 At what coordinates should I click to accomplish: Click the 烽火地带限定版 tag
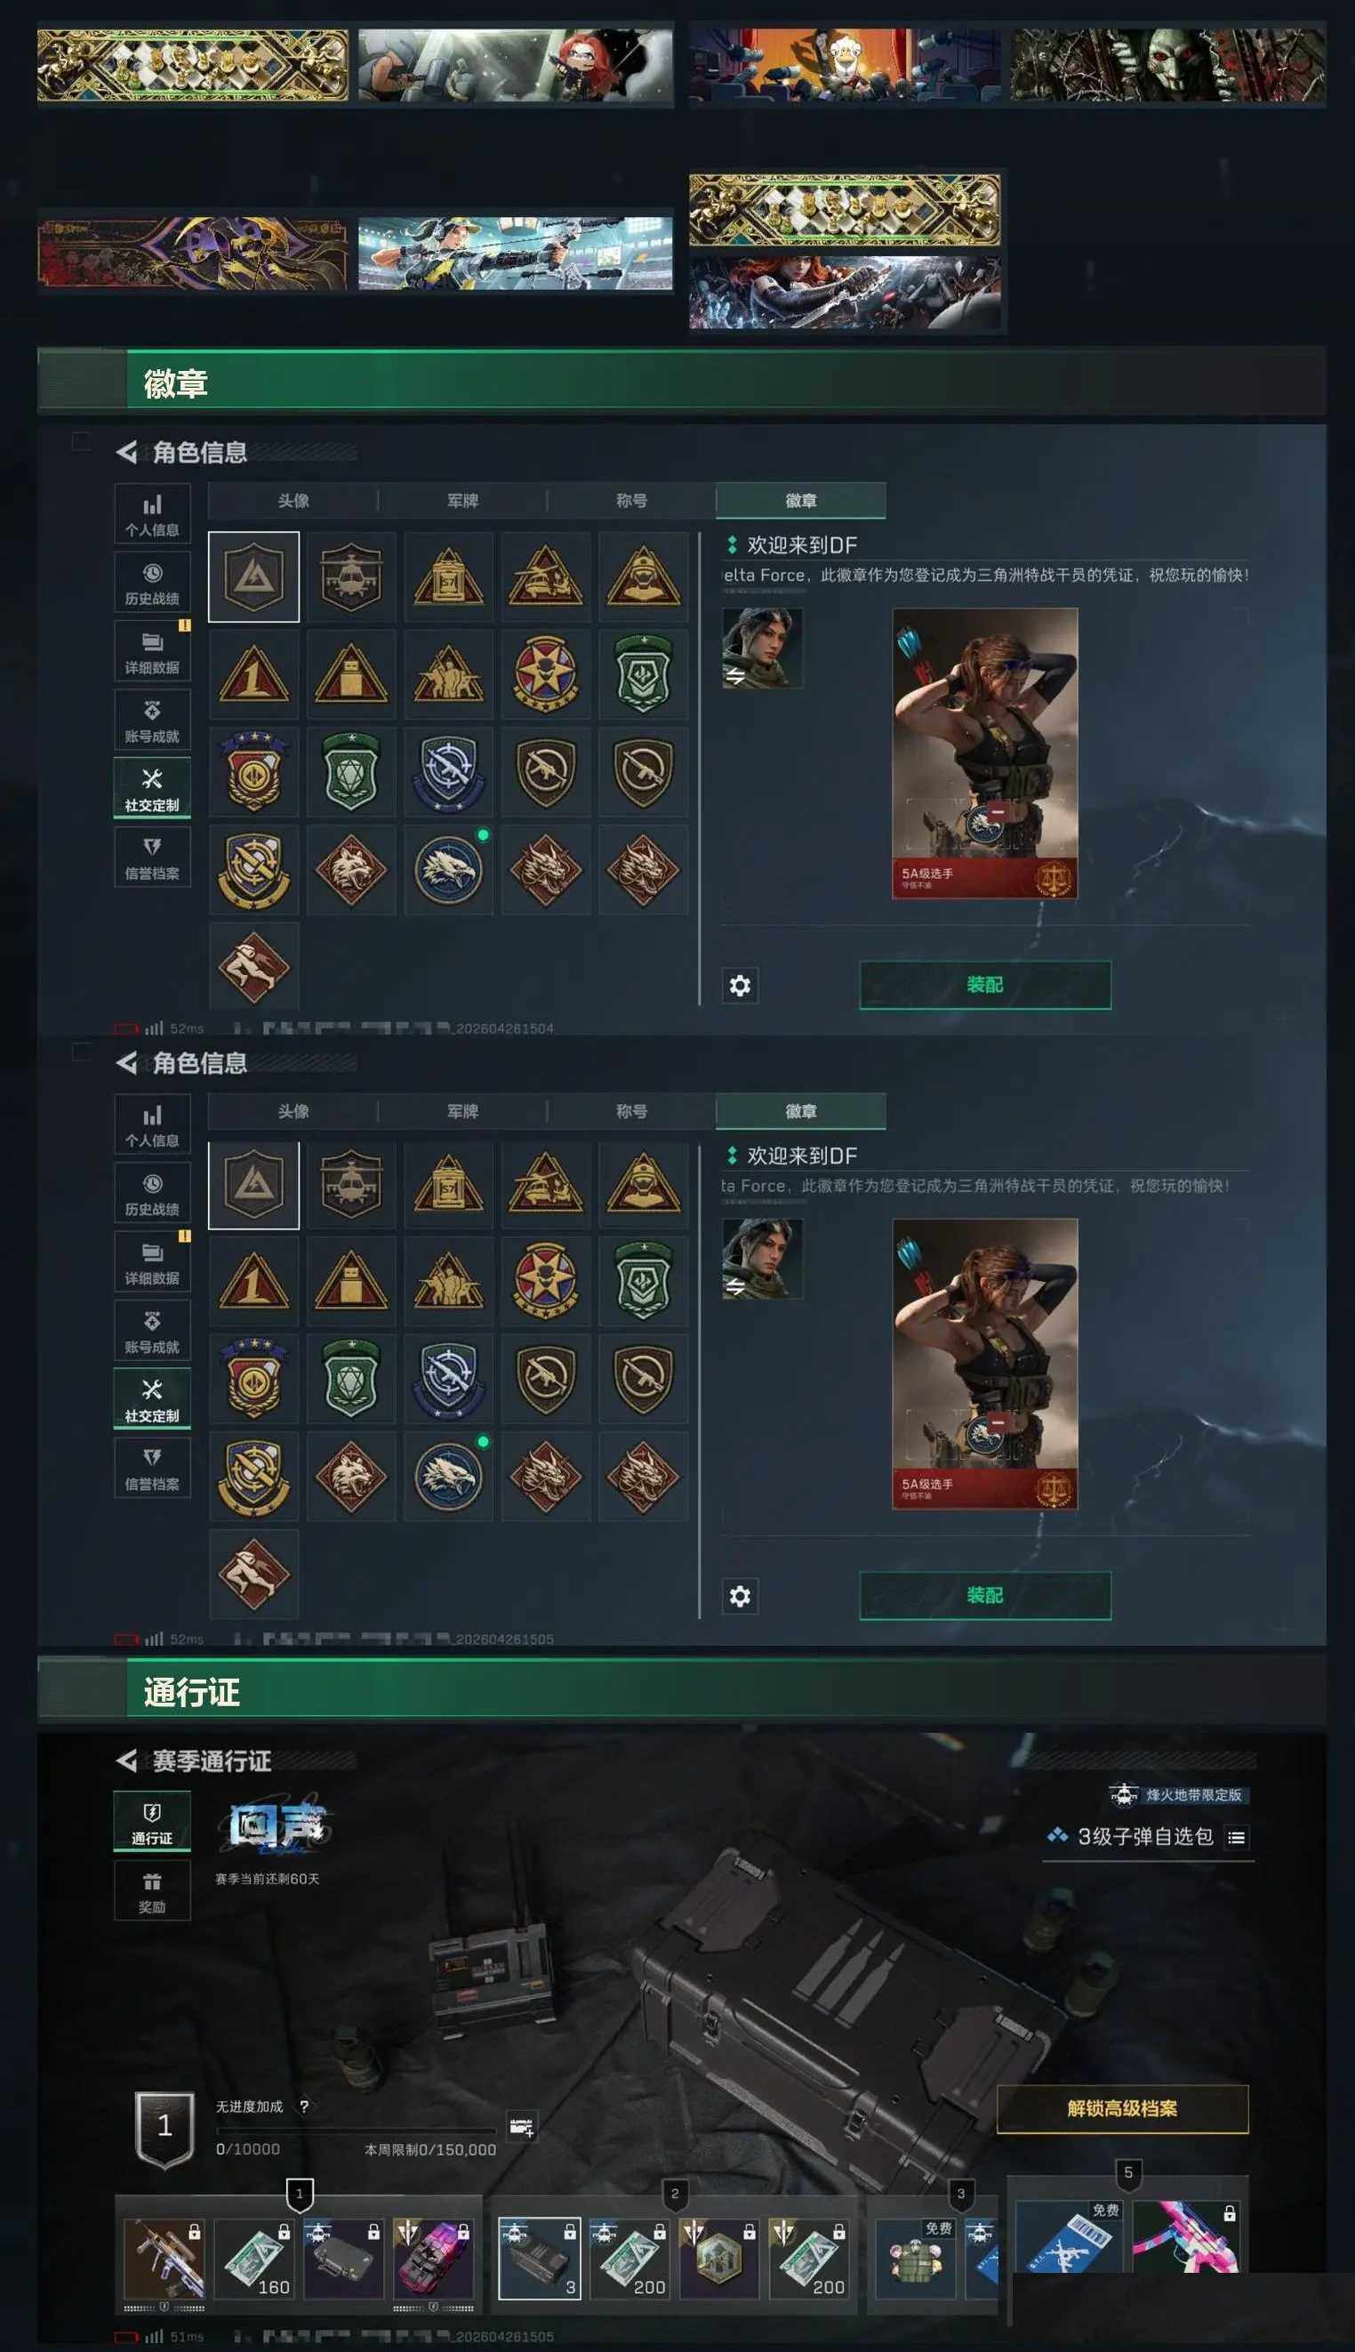1176,1794
